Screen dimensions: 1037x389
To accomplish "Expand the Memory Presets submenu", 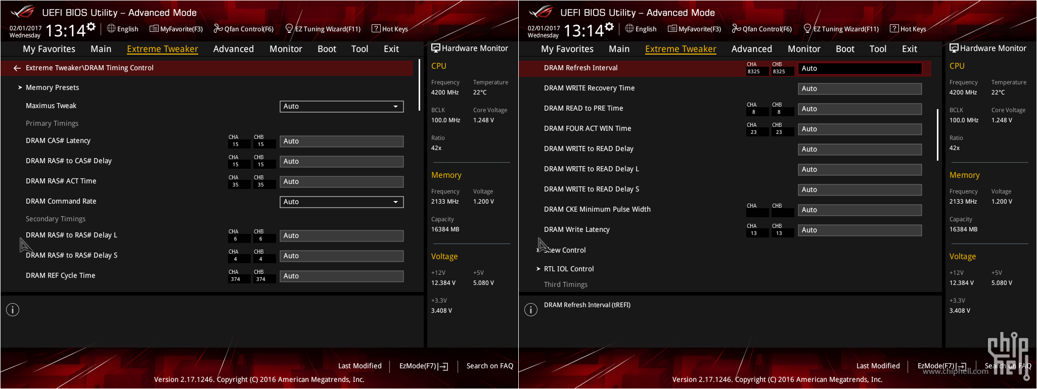I will coord(53,87).
